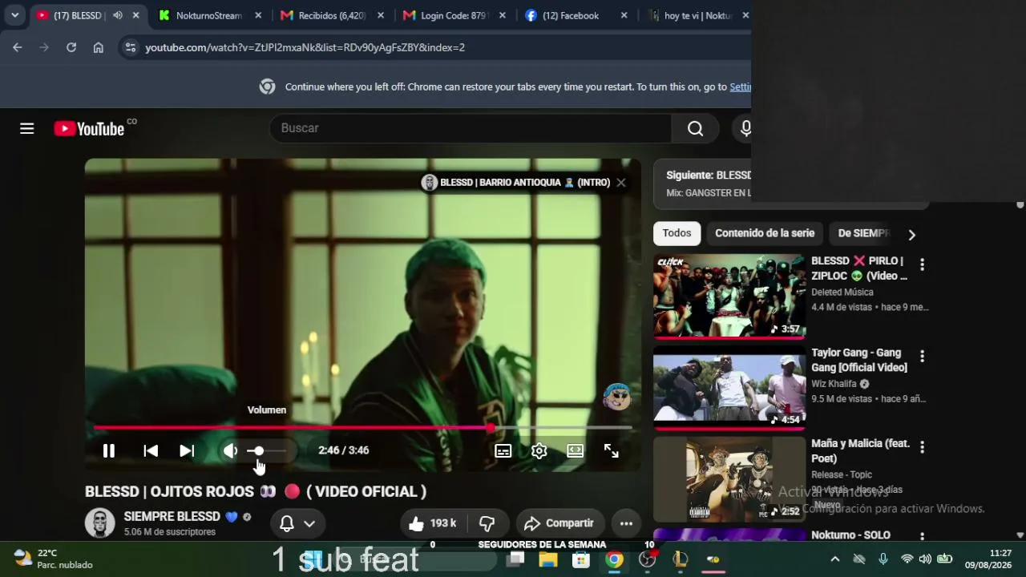Open the Maña y Malicia video thumbnail
1026x577 pixels.
point(729,479)
